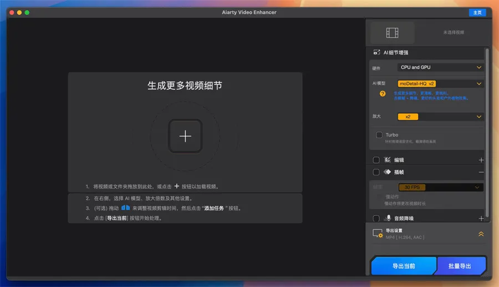
Task: Click the 导出设置 monitor gear icon
Action: (378, 234)
